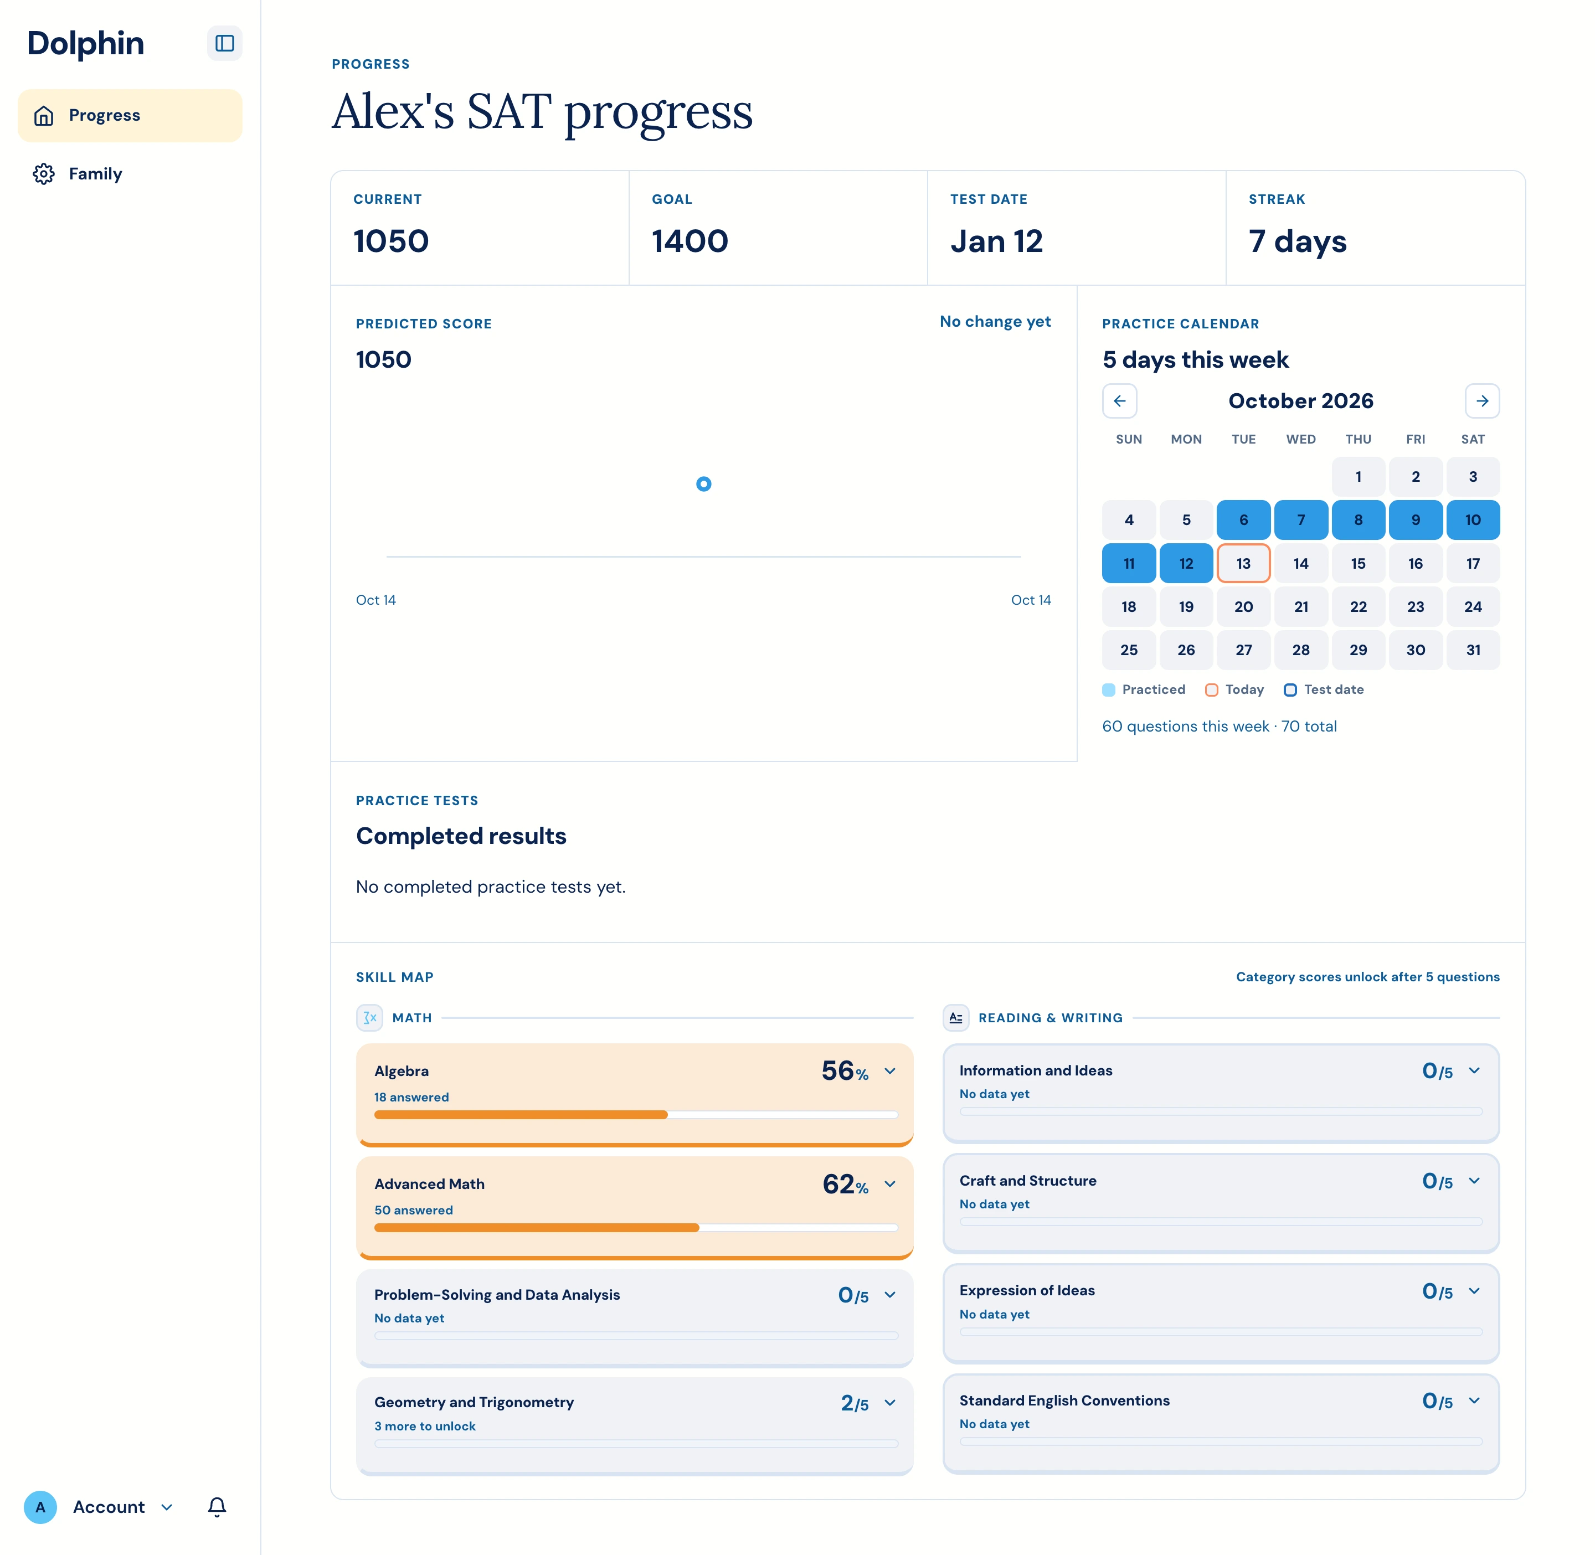Click '5 days this week' heading

[x=1196, y=360]
